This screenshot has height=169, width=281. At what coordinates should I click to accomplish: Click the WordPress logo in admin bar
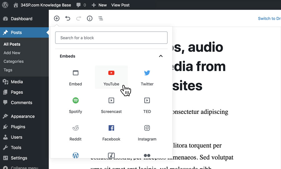(x=5, y=5)
